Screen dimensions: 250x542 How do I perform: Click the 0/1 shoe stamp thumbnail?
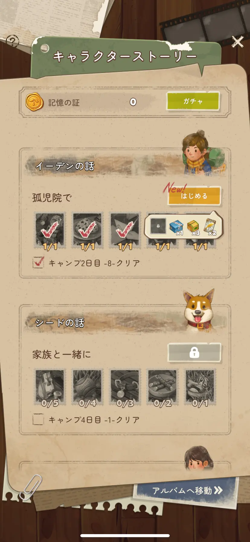pos(200,387)
